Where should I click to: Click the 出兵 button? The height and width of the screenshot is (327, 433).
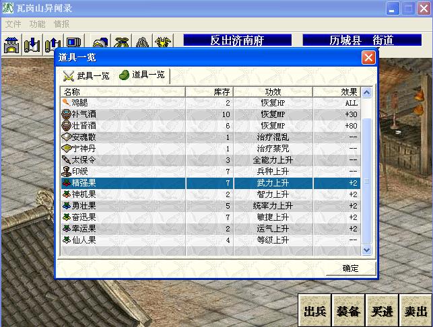[314, 311]
